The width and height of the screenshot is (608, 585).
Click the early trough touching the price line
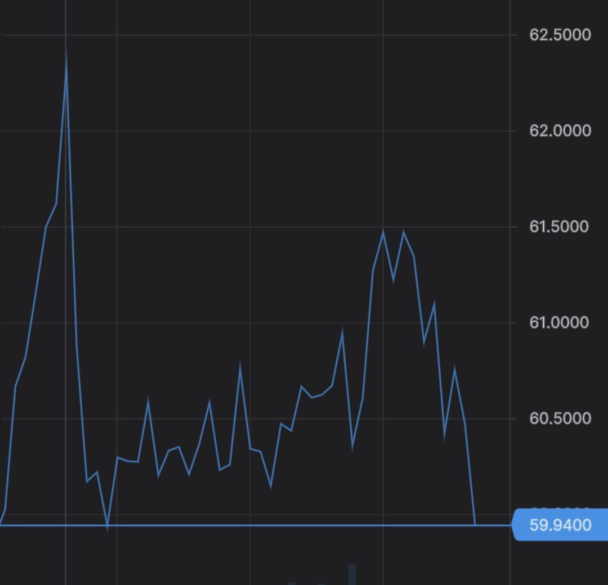107,526
